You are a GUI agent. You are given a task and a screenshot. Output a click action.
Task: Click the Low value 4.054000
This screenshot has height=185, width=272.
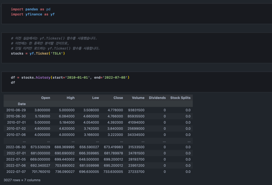click(91, 123)
